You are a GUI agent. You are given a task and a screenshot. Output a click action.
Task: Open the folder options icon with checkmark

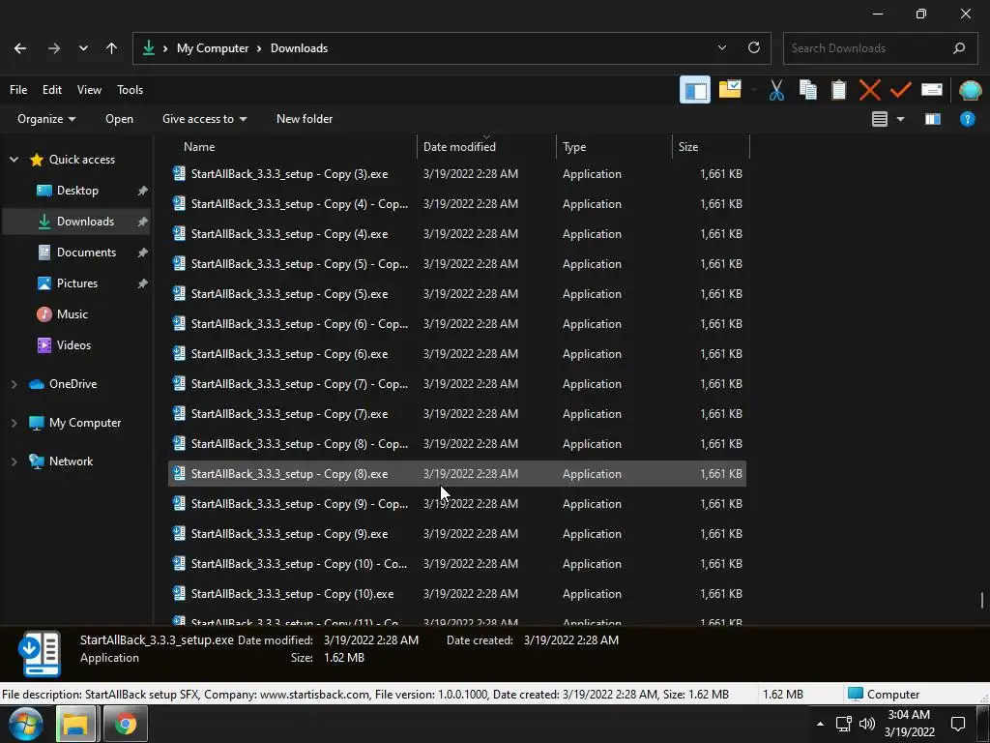pyautogui.click(x=730, y=90)
